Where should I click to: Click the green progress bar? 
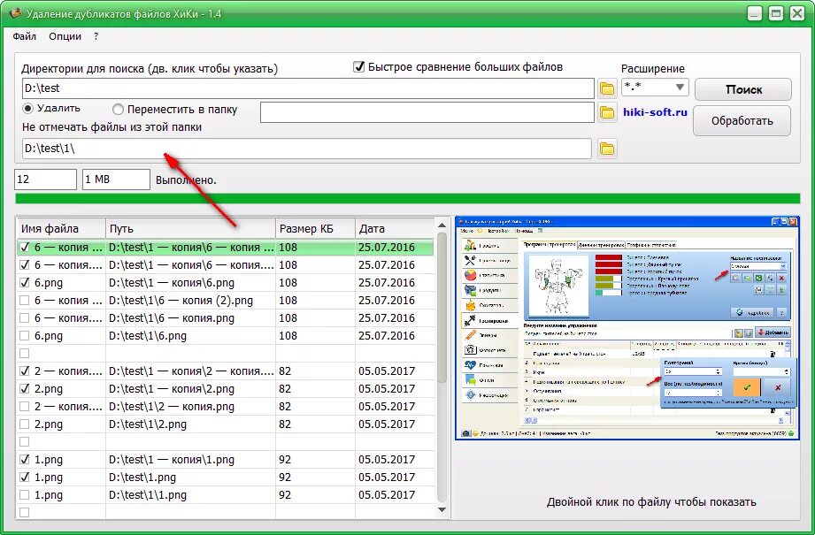coord(407,198)
